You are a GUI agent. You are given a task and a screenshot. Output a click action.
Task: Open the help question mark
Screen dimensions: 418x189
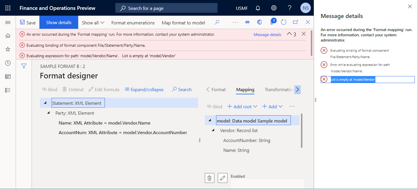point(290,8)
